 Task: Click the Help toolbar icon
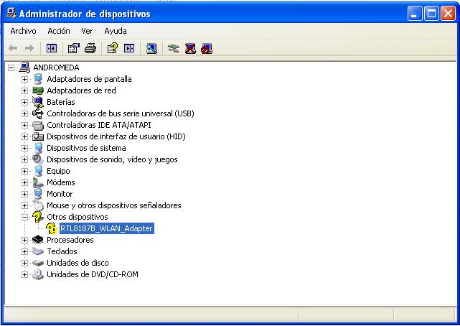pos(112,48)
